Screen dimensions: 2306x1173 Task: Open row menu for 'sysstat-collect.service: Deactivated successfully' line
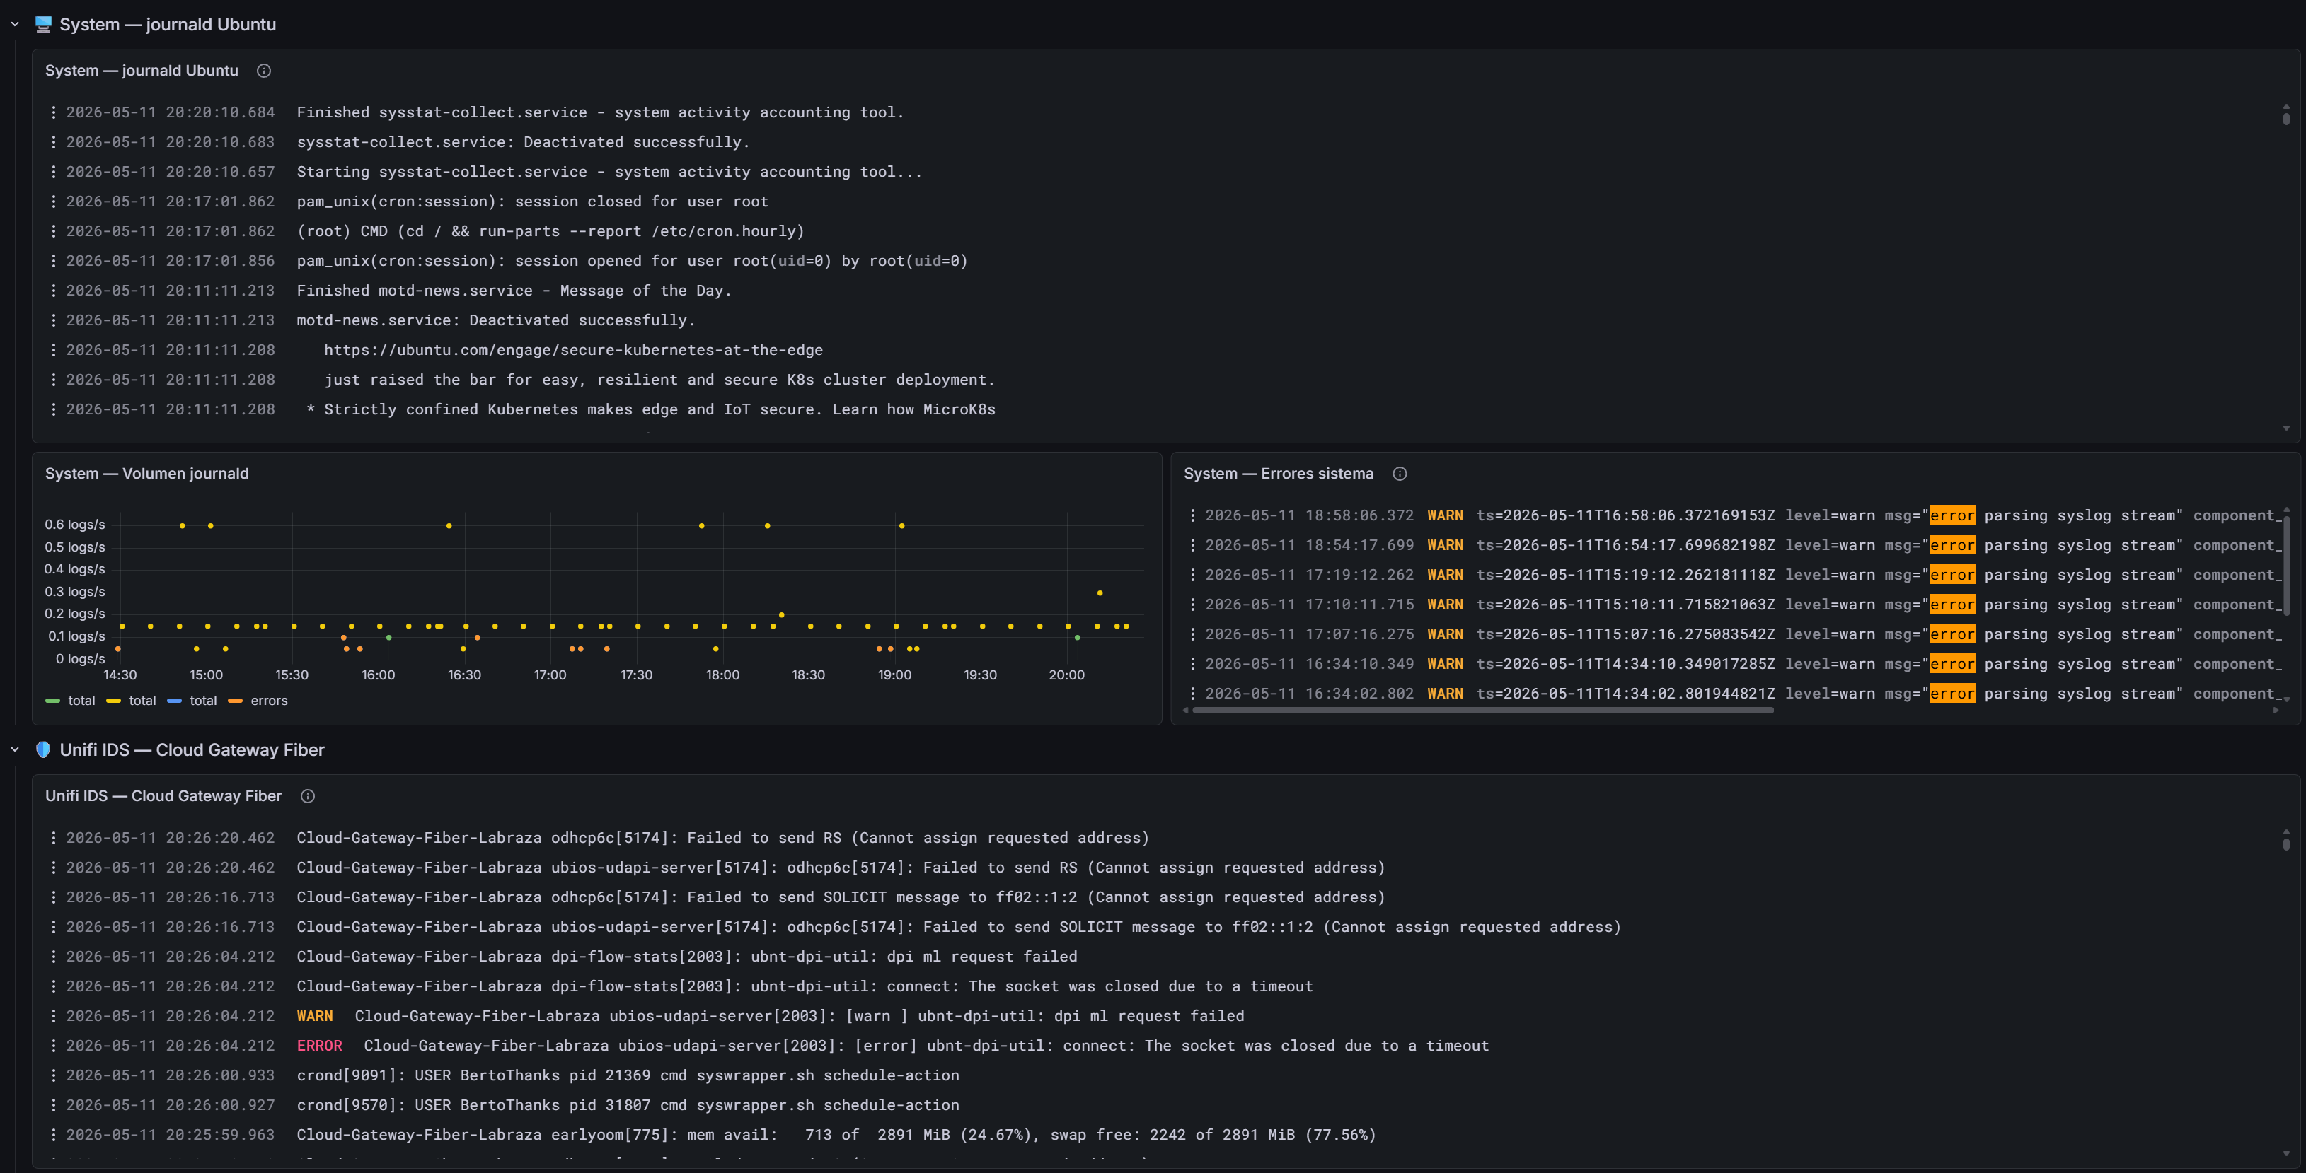tap(54, 142)
